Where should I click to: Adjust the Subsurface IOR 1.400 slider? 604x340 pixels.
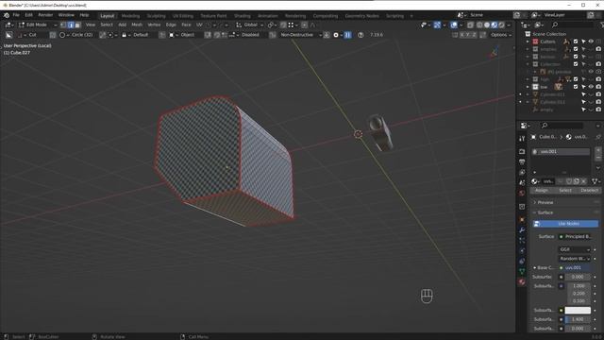click(x=578, y=319)
